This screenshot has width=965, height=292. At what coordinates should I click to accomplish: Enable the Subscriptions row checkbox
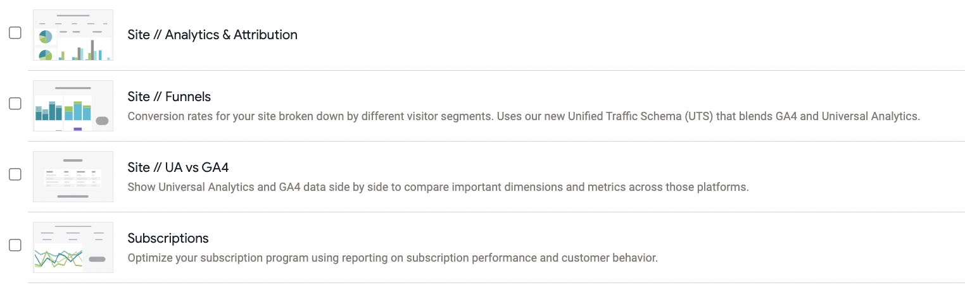pos(15,246)
